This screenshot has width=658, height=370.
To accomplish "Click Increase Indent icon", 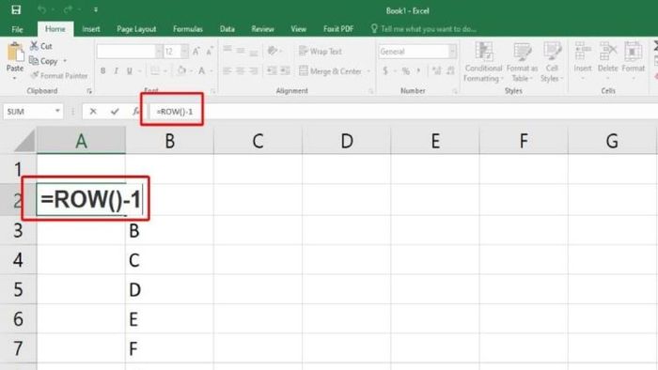I will pyautogui.click(x=286, y=70).
